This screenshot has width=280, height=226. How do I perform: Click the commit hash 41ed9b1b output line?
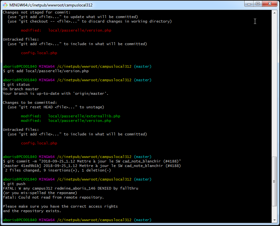pos(92,166)
